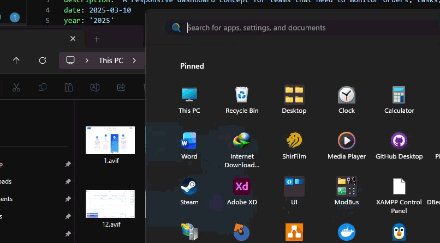The height and width of the screenshot is (243, 440).
Task: Open the Desktop folder group
Action: (x=294, y=100)
